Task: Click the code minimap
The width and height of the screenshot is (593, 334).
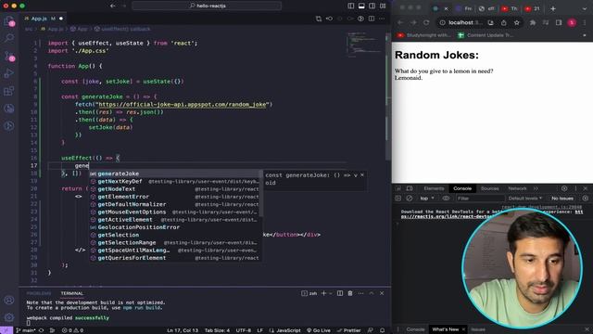Action: (x=364, y=45)
